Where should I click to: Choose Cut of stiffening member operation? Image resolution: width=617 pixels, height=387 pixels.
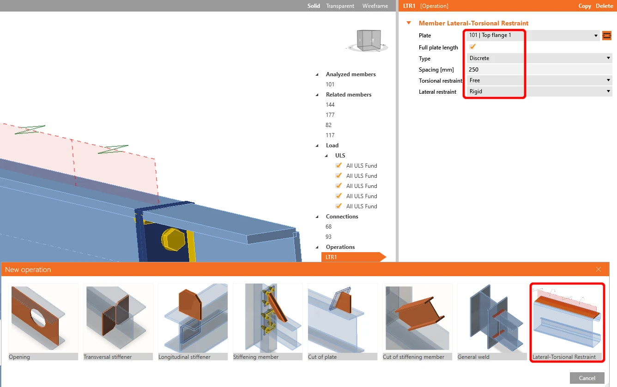(x=417, y=322)
